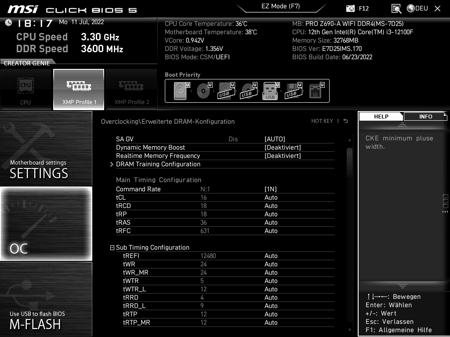The width and height of the screenshot is (450, 337).
Task: Open the HOT KEY list
Action: coord(322,121)
